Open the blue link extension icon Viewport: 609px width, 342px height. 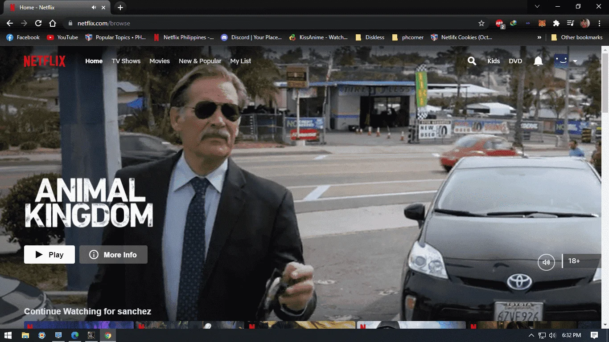528,23
